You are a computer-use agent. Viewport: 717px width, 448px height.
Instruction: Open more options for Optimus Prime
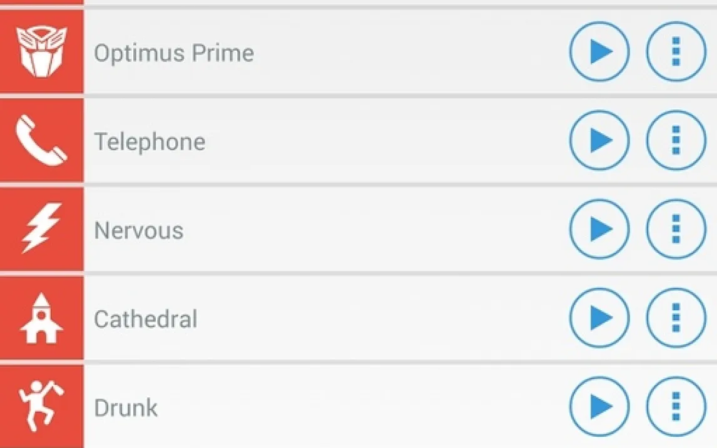(x=676, y=53)
